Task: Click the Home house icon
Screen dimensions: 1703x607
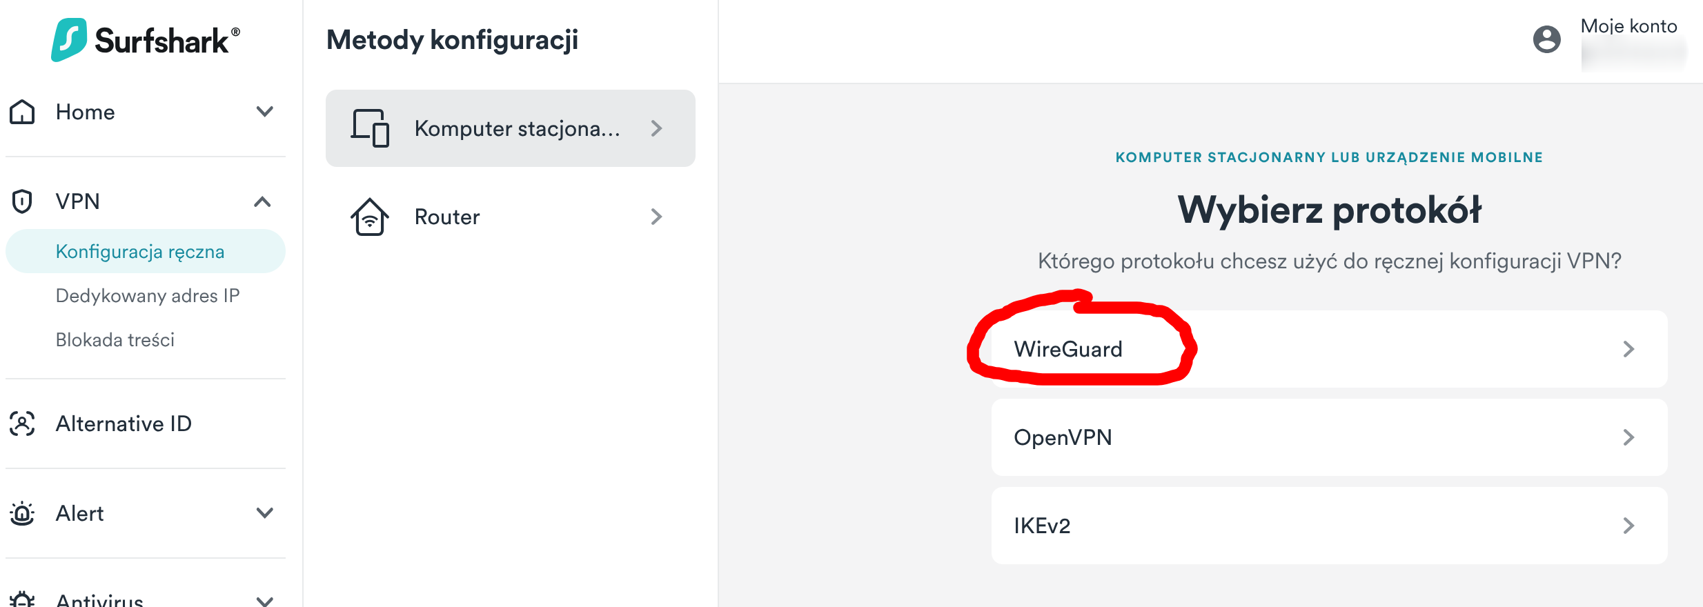Action: pyautogui.click(x=22, y=112)
